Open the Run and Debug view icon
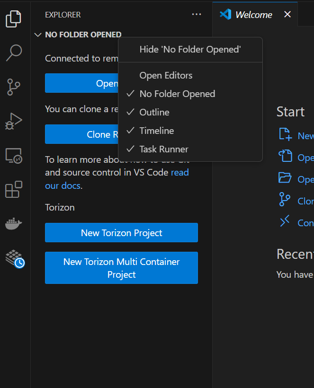 point(14,121)
